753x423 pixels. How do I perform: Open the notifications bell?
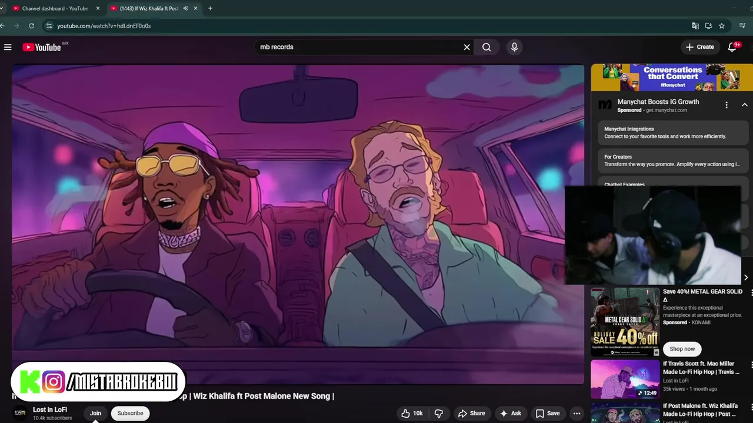coord(732,47)
